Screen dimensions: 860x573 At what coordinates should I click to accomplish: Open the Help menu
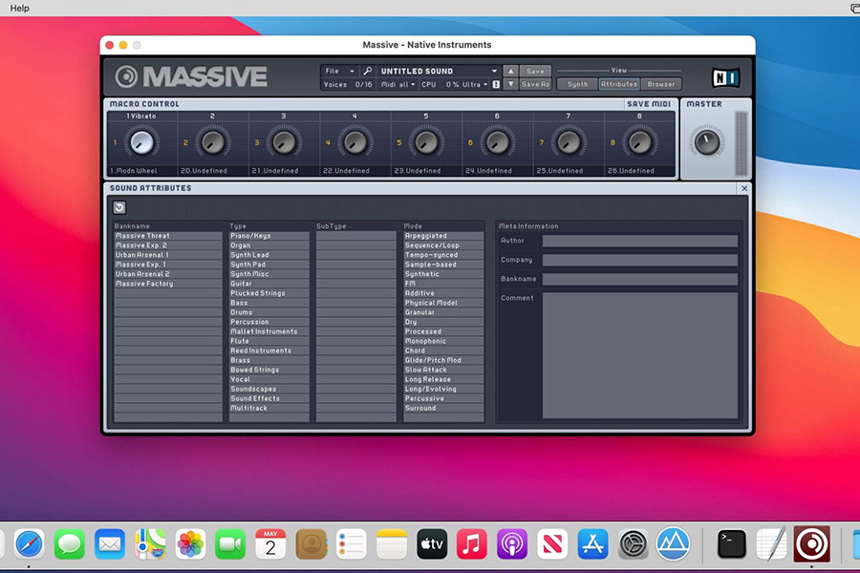point(18,8)
